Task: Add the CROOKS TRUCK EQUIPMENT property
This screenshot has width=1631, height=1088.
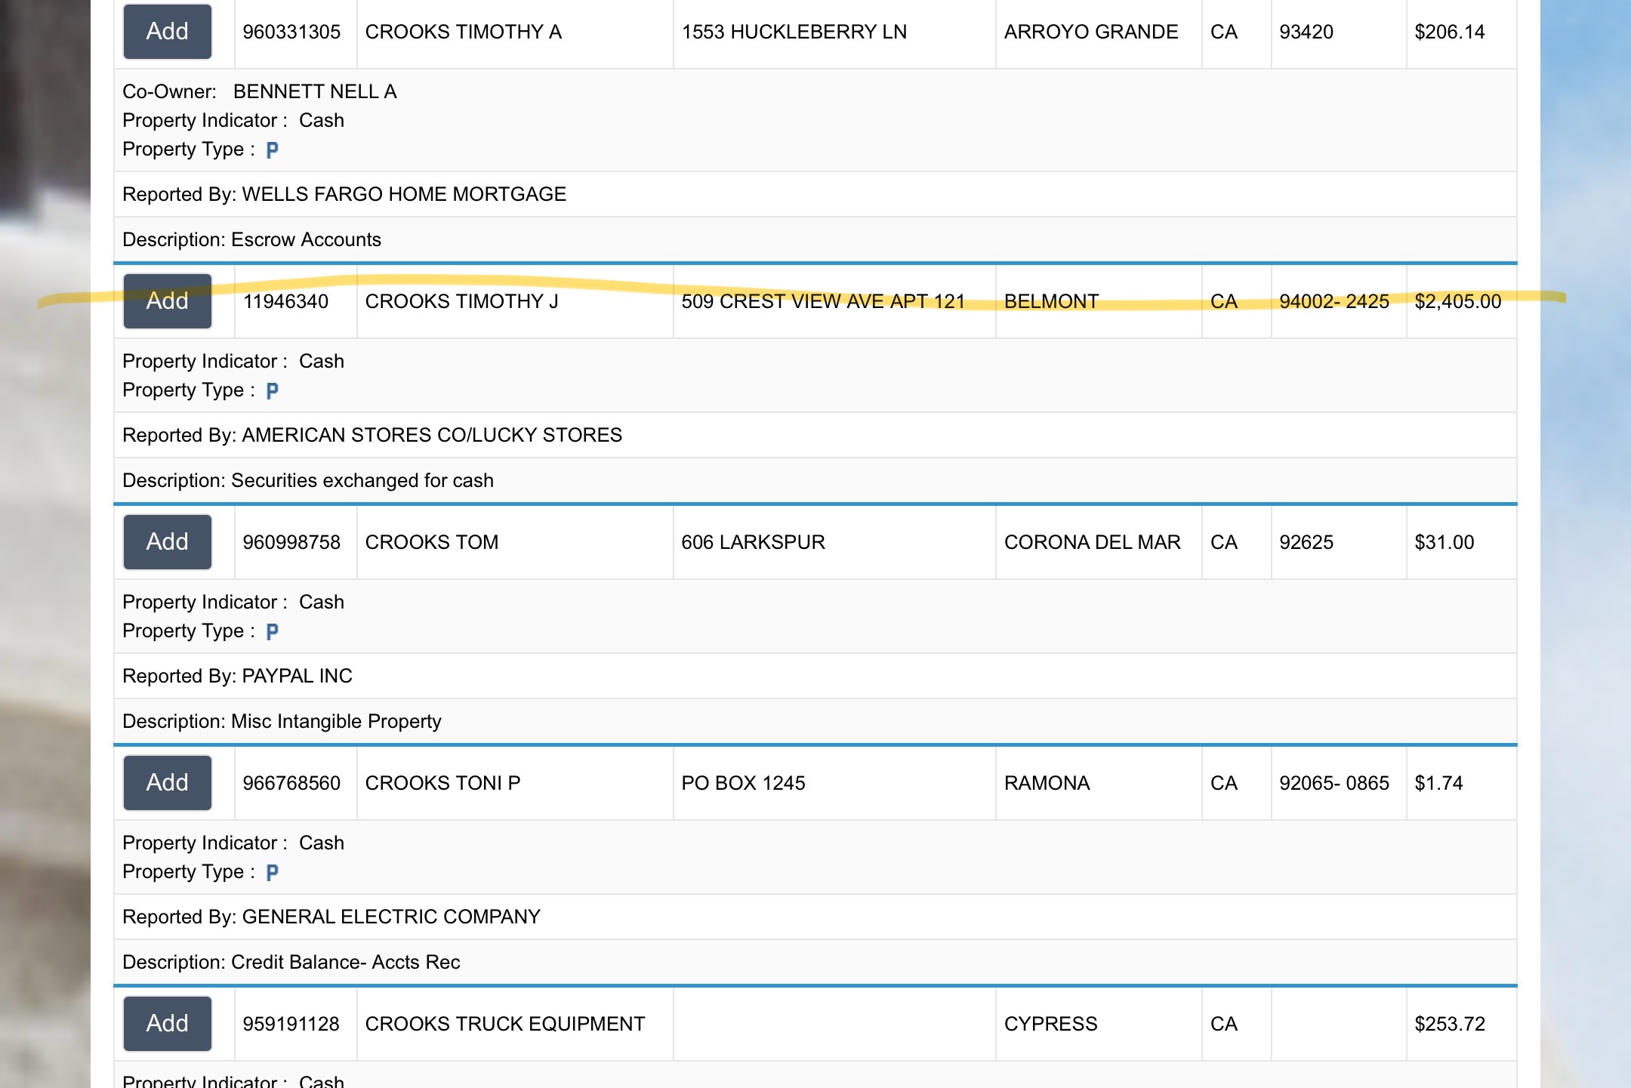Action: click(x=168, y=1024)
